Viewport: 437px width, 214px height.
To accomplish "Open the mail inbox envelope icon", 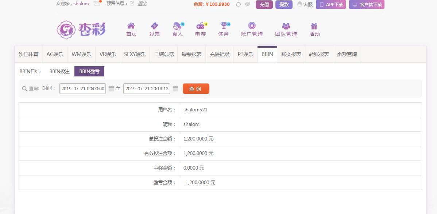I will (97, 4).
